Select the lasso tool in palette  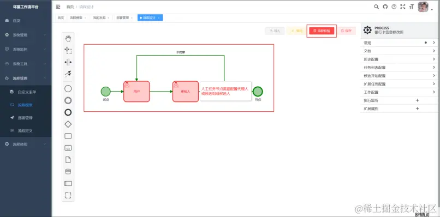pyautogui.click(x=68, y=50)
